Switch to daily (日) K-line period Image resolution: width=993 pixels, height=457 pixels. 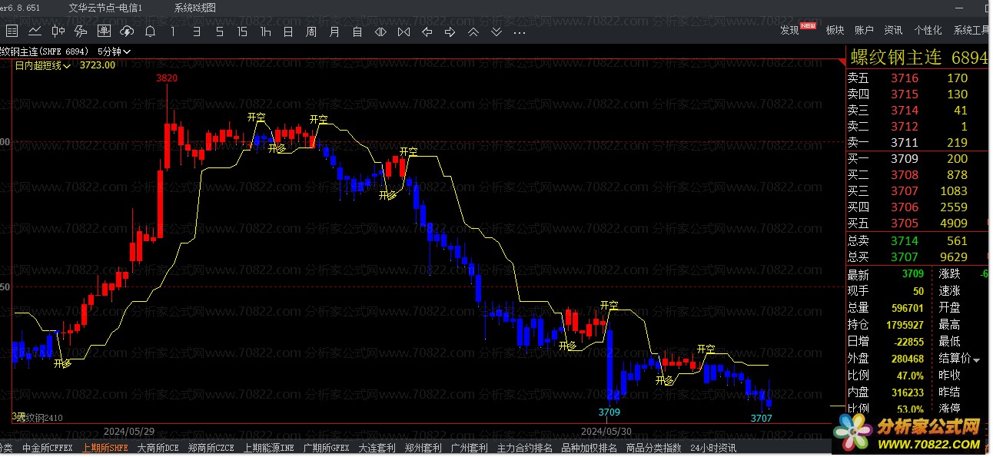(288, 31)
